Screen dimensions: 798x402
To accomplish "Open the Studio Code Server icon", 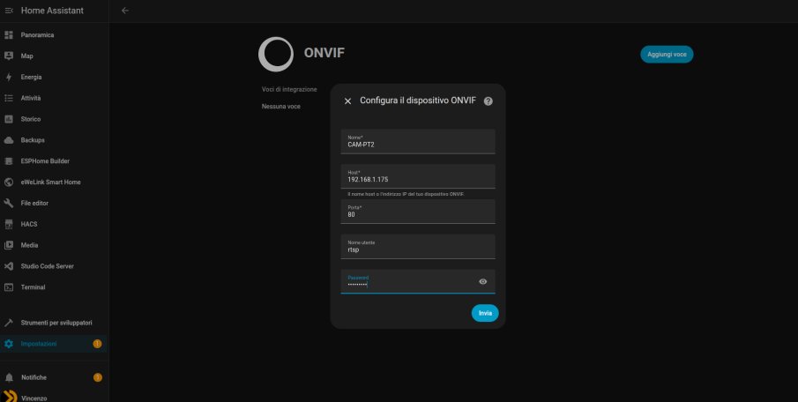I will [x=9, y=266].
